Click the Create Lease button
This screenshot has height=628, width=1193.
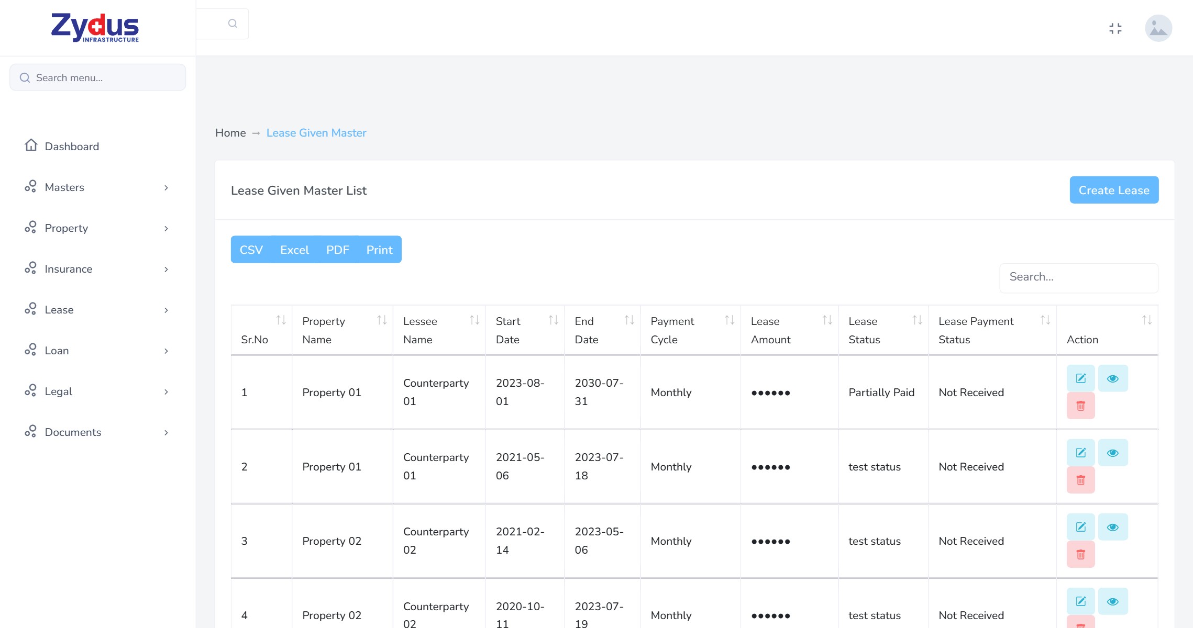tap(1114, 190)
